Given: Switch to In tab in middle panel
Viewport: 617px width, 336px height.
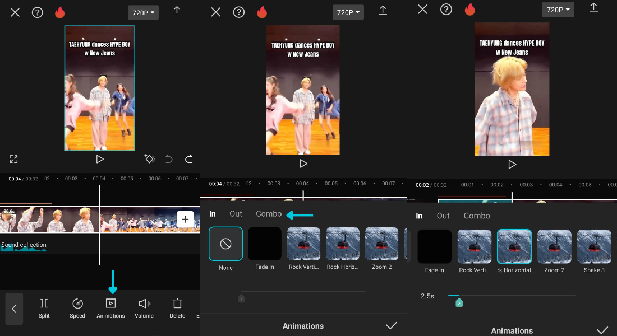Looking at the screenshot, I should click(x=213, y=214).
